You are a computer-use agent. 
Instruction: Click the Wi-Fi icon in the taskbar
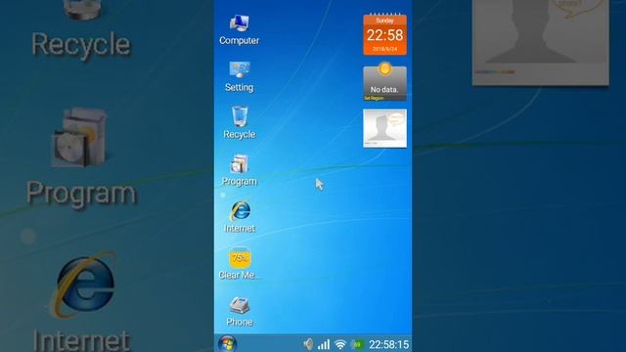tap(340, 344)
